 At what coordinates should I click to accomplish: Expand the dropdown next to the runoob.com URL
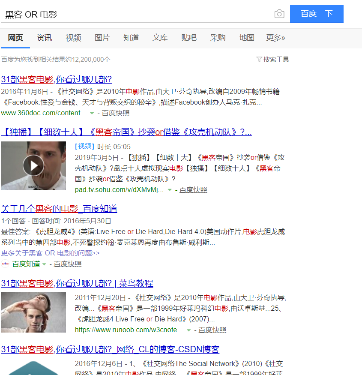pos(189,330)
